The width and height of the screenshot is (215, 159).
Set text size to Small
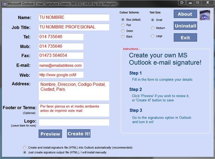(152, 20)
